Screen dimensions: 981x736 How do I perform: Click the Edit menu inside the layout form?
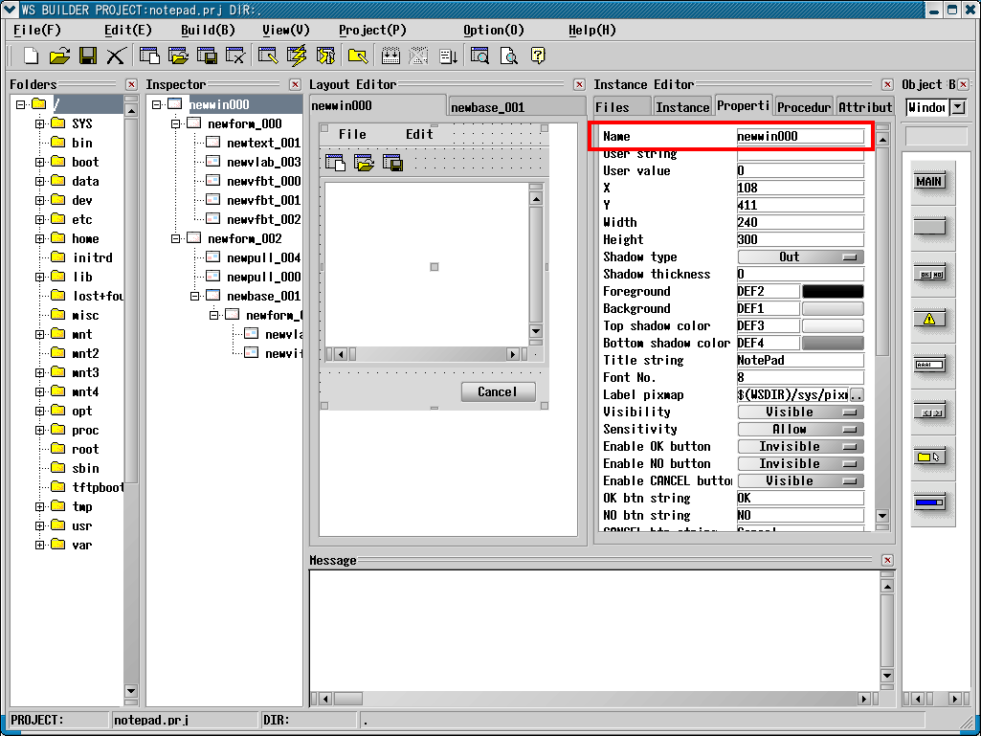419,134
